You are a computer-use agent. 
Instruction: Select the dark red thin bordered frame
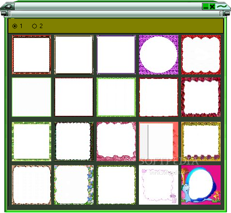[x=74, y=97]
